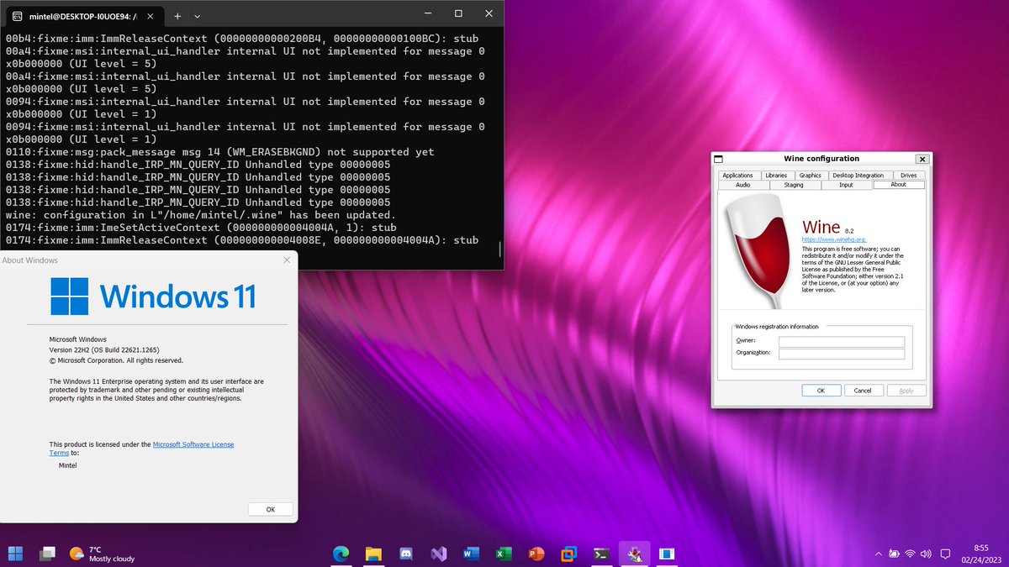Open Wine configuration window system menu icon

[x=718, y=158]
